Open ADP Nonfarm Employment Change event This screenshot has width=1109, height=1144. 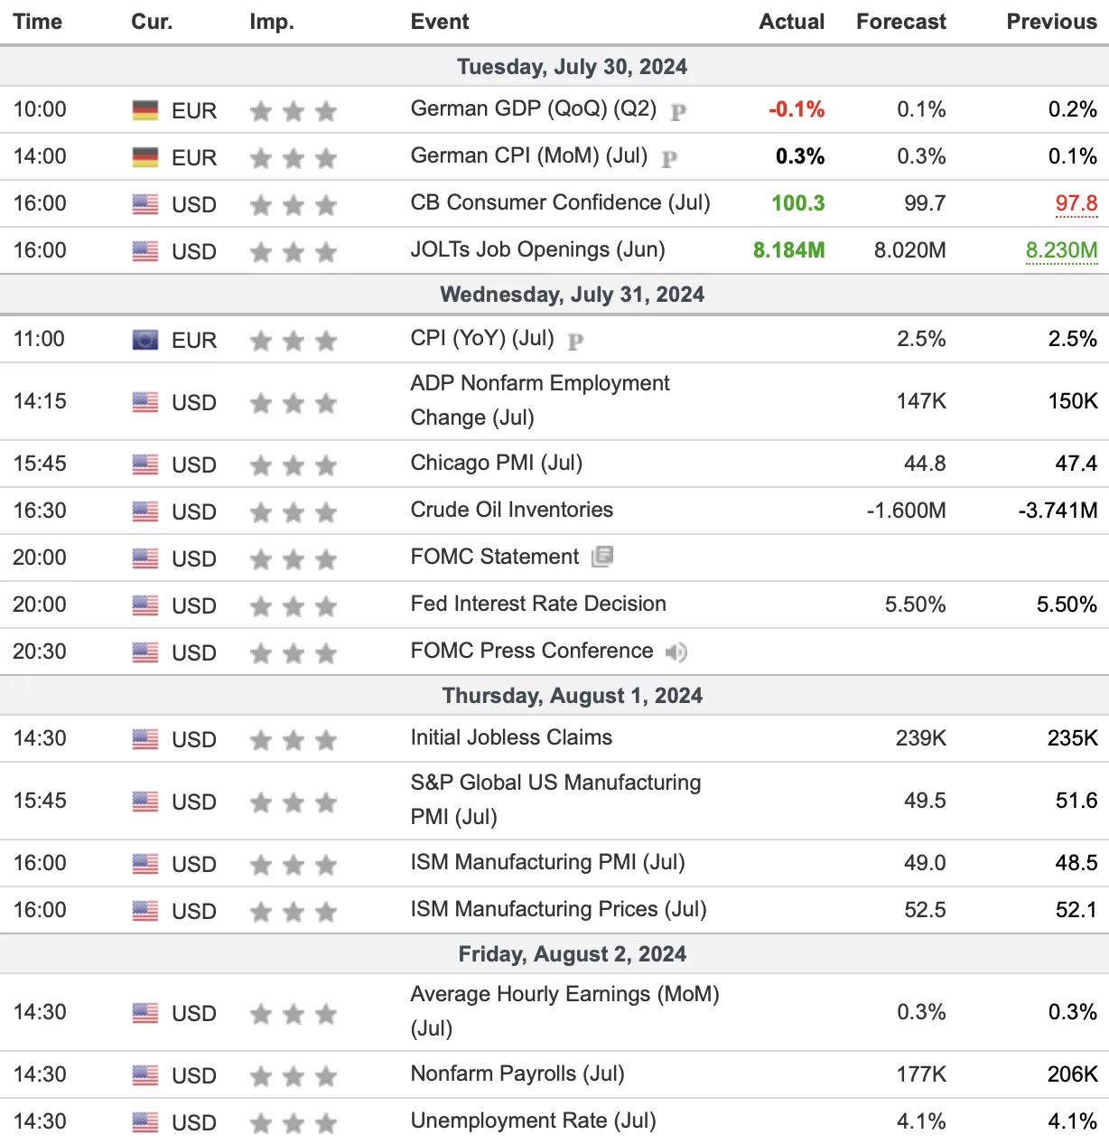pyautogui.click(x=540, y=400)
